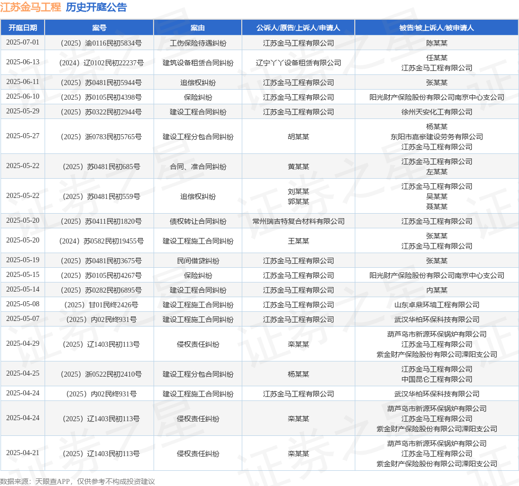Click the heading 历史开庭公告
519x486 pixels.
point(96,7)
